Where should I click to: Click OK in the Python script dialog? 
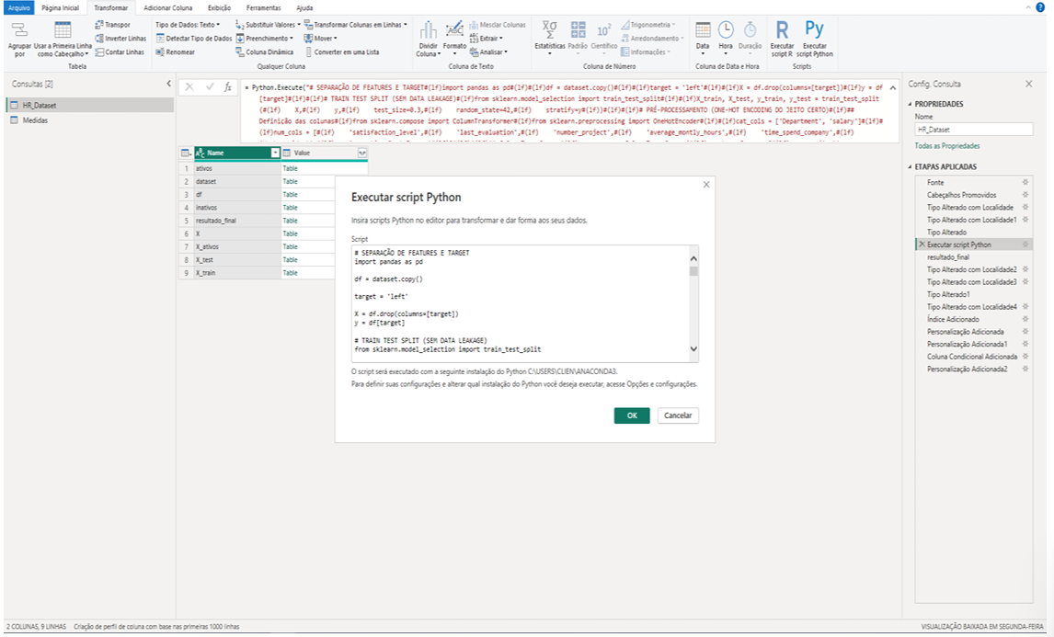(632, 415)
